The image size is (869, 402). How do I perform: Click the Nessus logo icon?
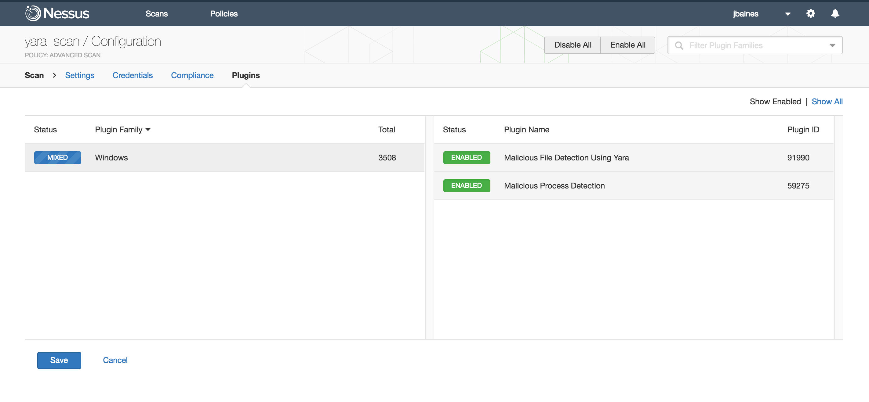33,13
